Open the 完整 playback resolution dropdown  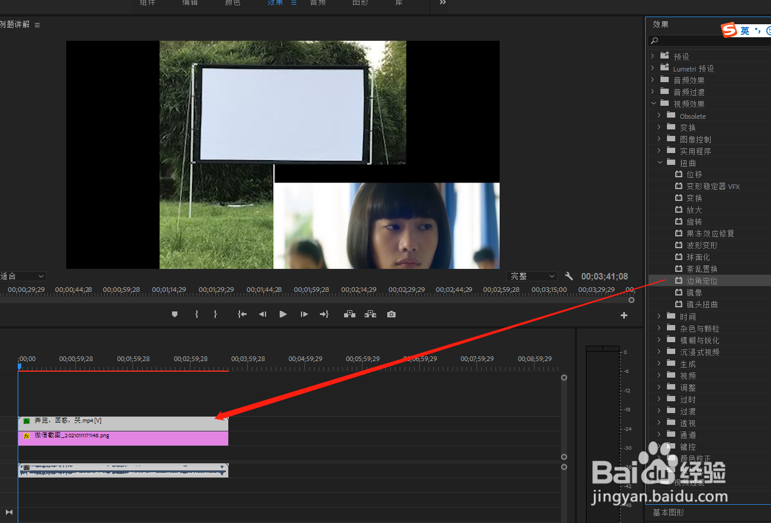[x=532, y=276]
